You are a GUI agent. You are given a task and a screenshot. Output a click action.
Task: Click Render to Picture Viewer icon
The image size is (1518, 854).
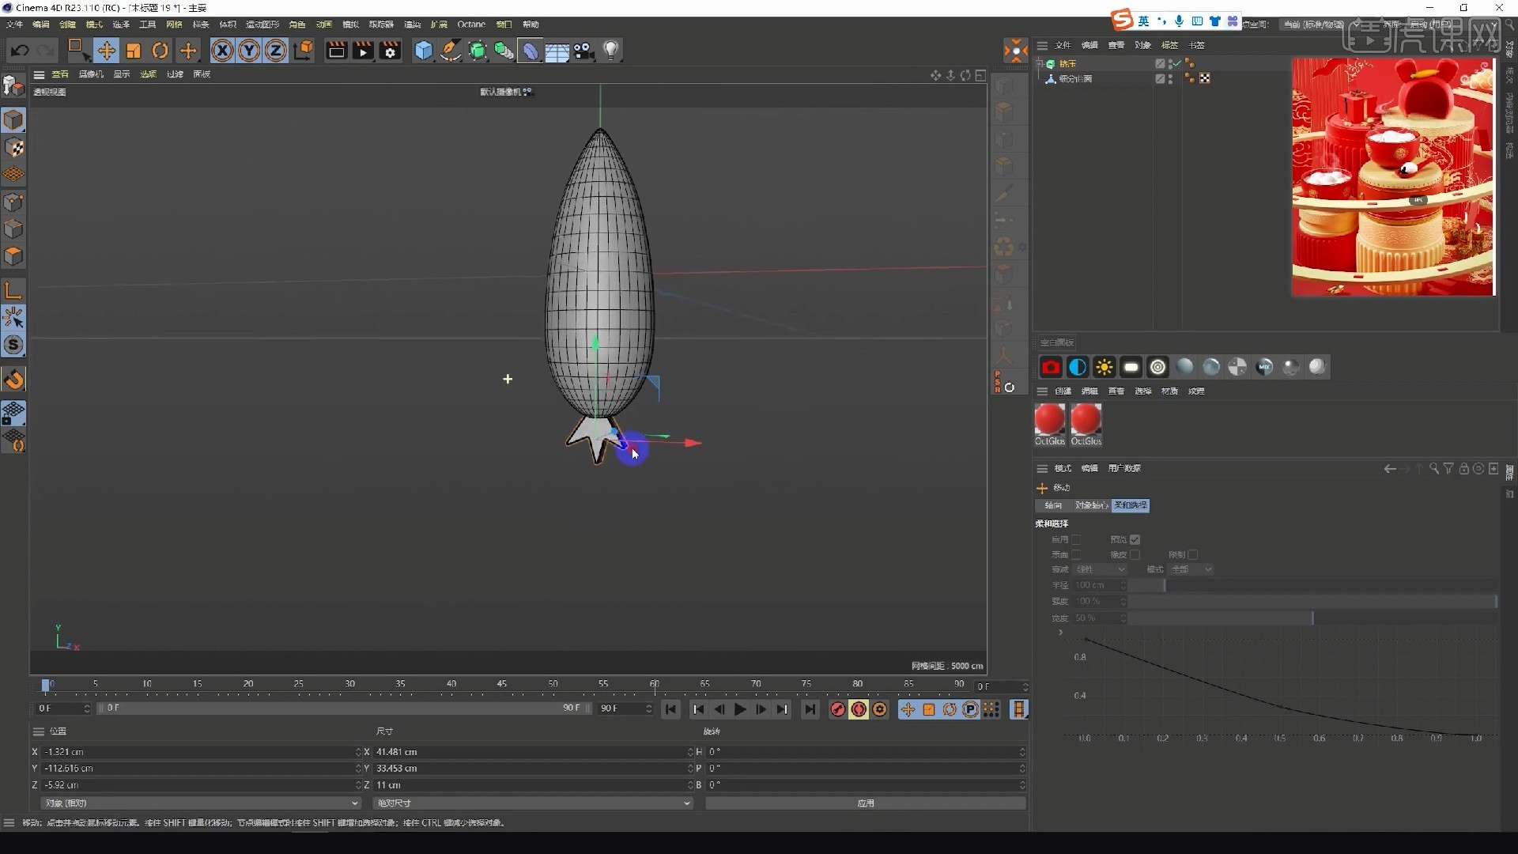click(363, 51)
